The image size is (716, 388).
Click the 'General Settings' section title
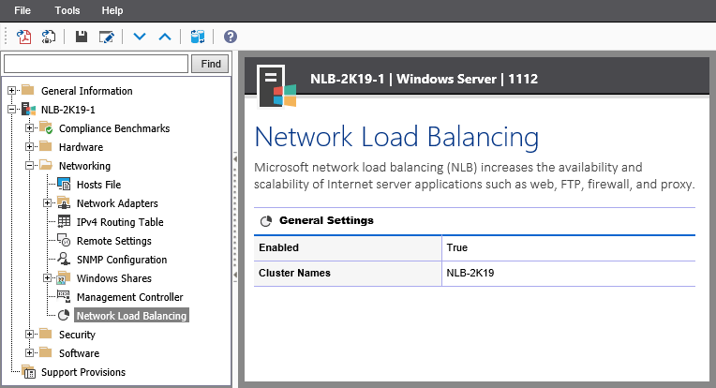point(326,220)
